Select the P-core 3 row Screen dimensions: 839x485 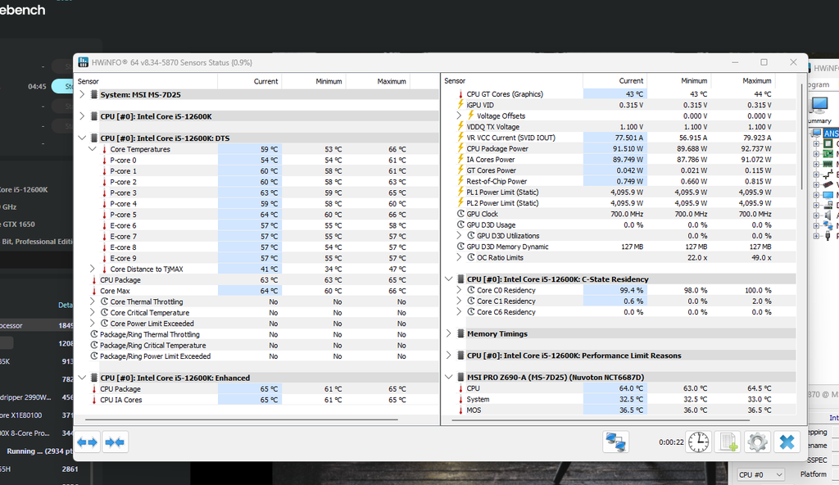(x=256, y=193)
